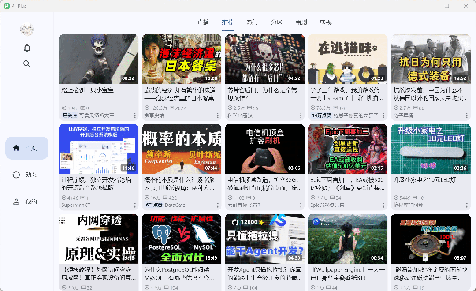Open the 影视 tab
The width and height of the screenshot is (476, 291).
(326, 22)
